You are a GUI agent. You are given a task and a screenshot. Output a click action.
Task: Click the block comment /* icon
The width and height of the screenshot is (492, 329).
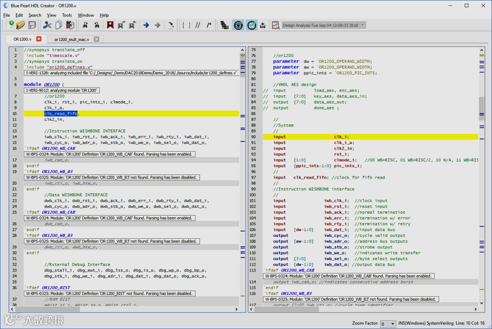pyautogui.click(x=209, y=26)
